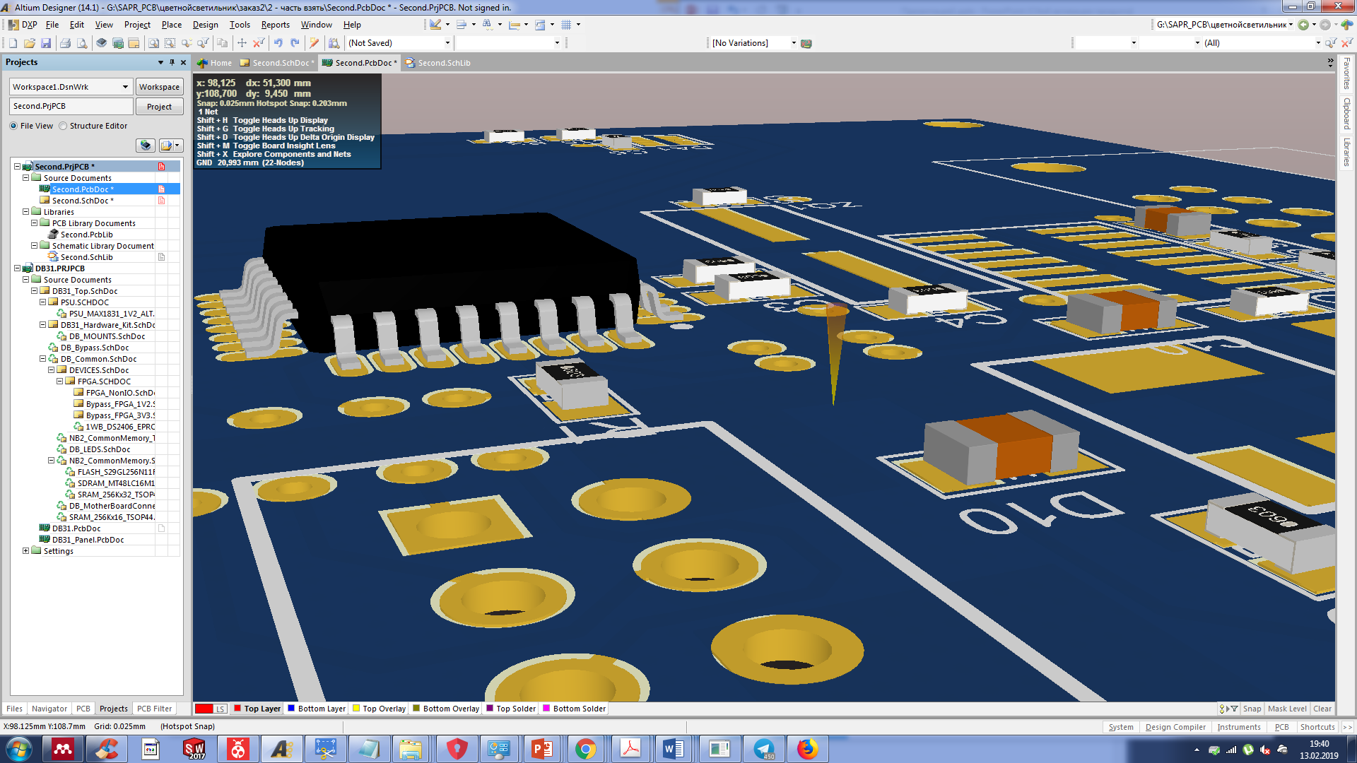Click the red current layer color swatch
Screen dimensions: 1357x763
click(x=204, y=709)
